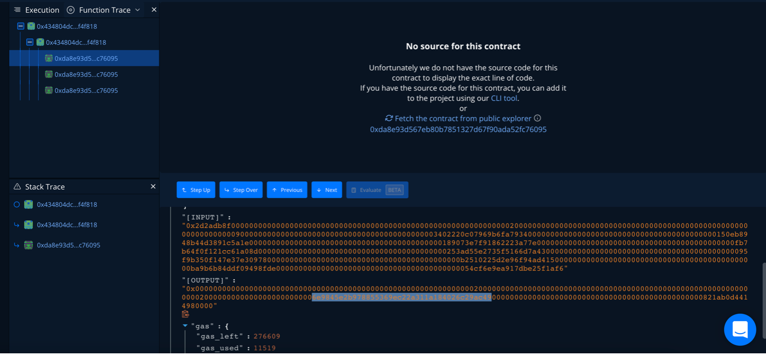Select the Function Trace tab
Image resolution: width=766 pixels, height=356 pixels.
click(x=105, y=10)
